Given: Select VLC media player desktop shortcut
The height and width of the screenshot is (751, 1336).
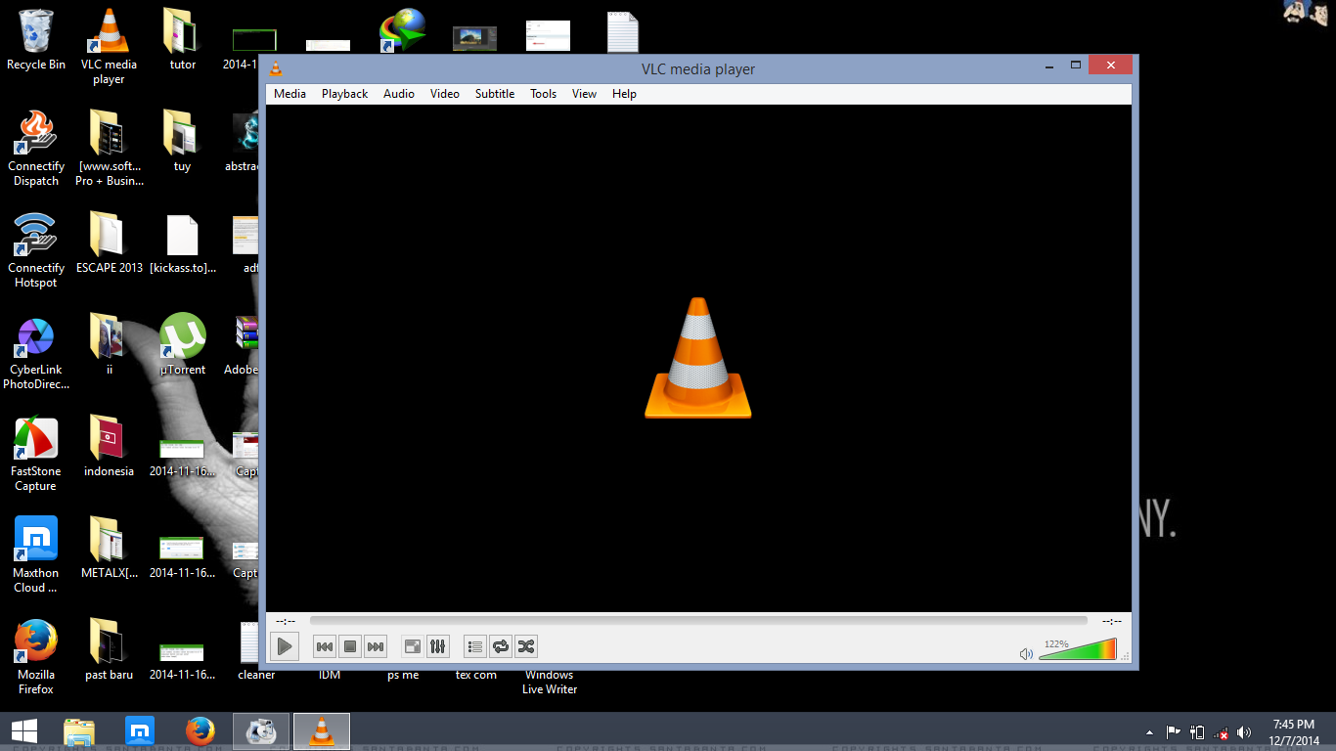Looking at the screenshot, I should pyautogui.click(x=109, y=46).
